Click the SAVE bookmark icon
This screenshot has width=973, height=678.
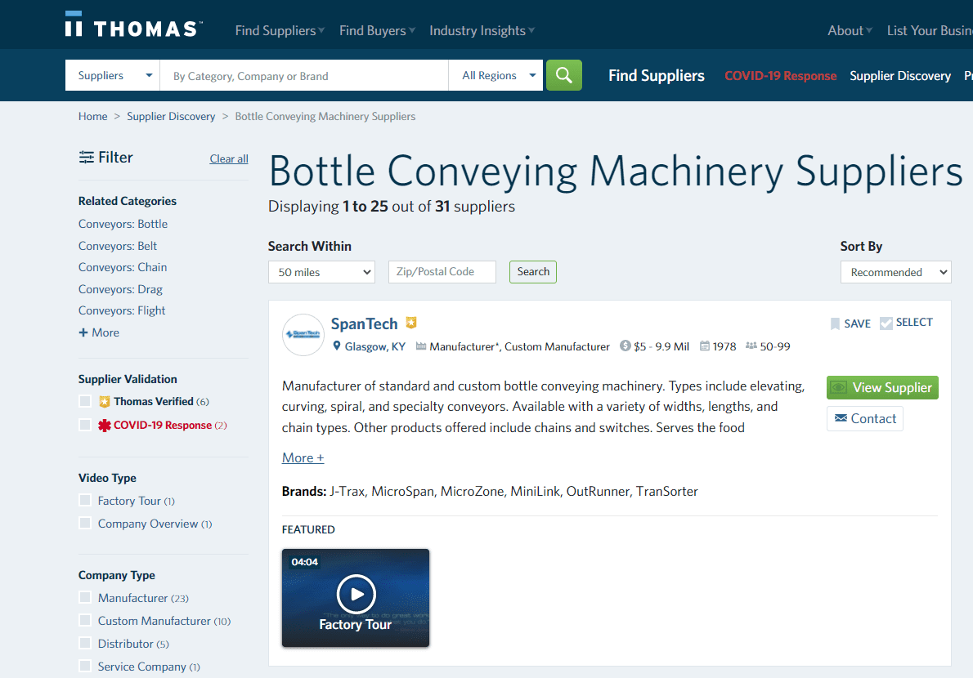(835, 323)
